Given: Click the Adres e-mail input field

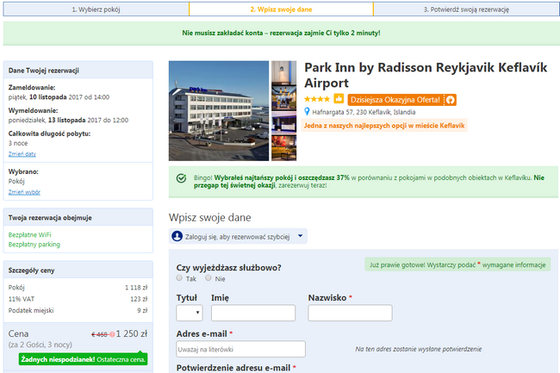Looking at the screenshot, I should 240,349.
